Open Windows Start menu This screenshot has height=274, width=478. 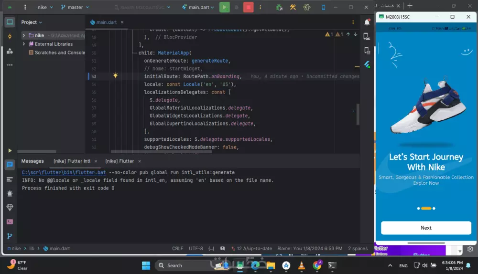tap(146, 265)
